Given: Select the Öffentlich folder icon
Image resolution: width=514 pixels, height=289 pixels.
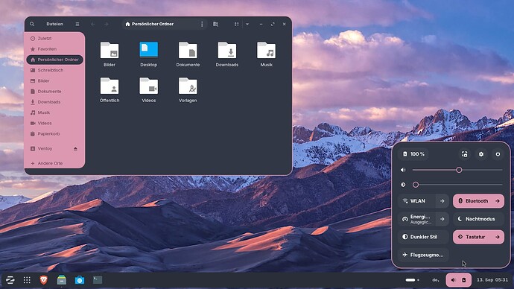Looking at the screenshot, I should 110,86.
